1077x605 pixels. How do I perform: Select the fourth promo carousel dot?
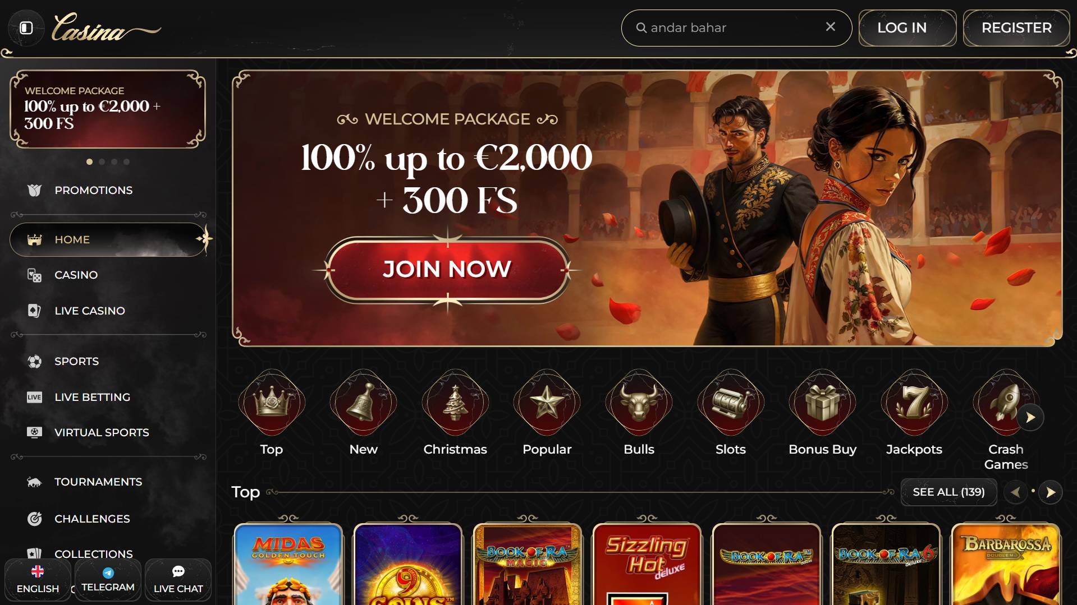126,161
